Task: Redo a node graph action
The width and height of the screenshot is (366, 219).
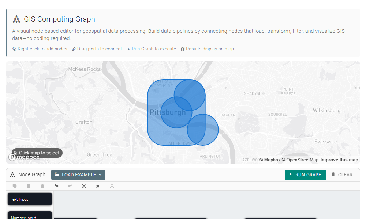Action: pyautogui.click(x=70, y=186)
